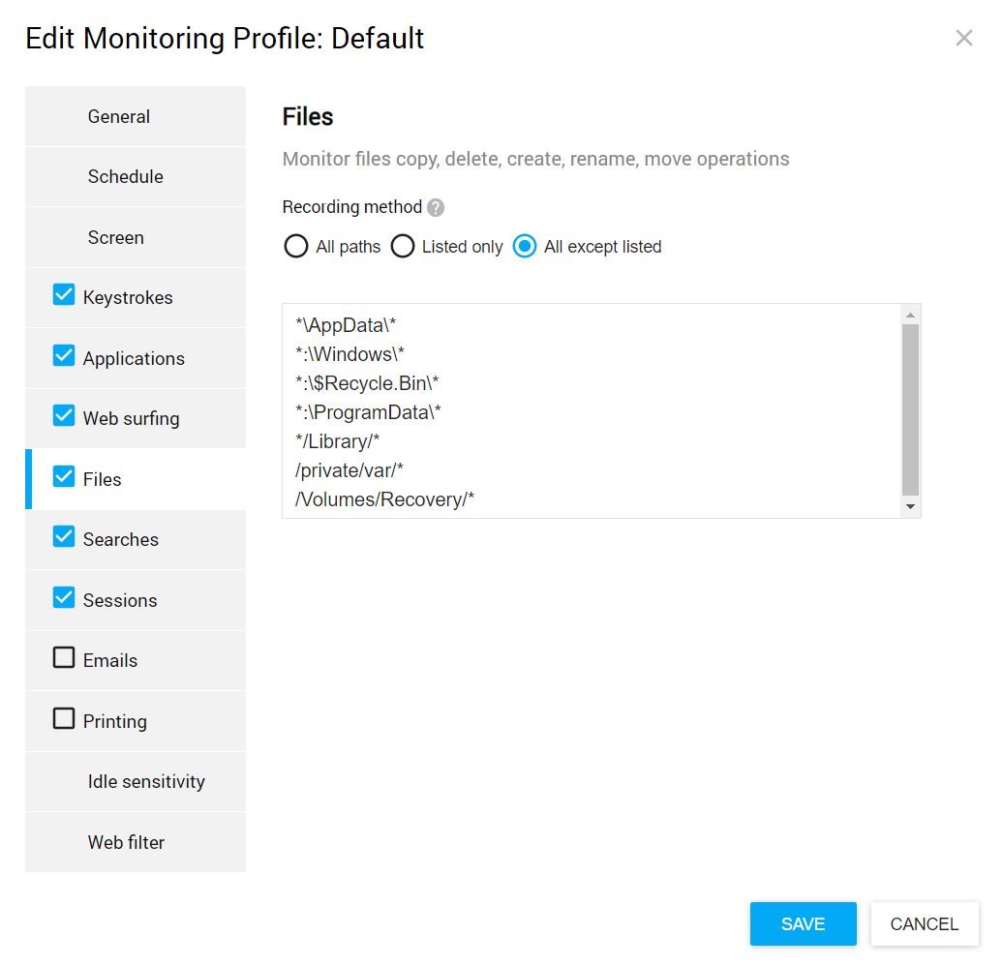Close the Edit Monitoring Profile dialog
1003x966 pixels.
[x=963, y=38]
